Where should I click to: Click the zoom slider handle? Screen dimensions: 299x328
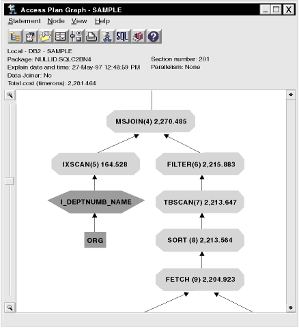[10, 181]
